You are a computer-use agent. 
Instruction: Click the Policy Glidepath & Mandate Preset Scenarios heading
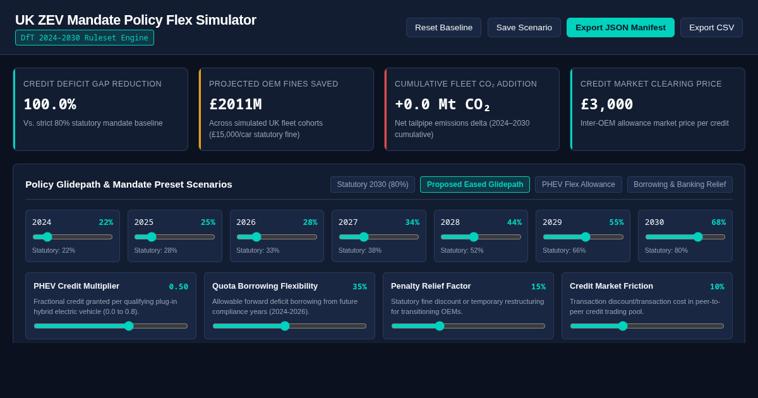(x=129, y=184)
